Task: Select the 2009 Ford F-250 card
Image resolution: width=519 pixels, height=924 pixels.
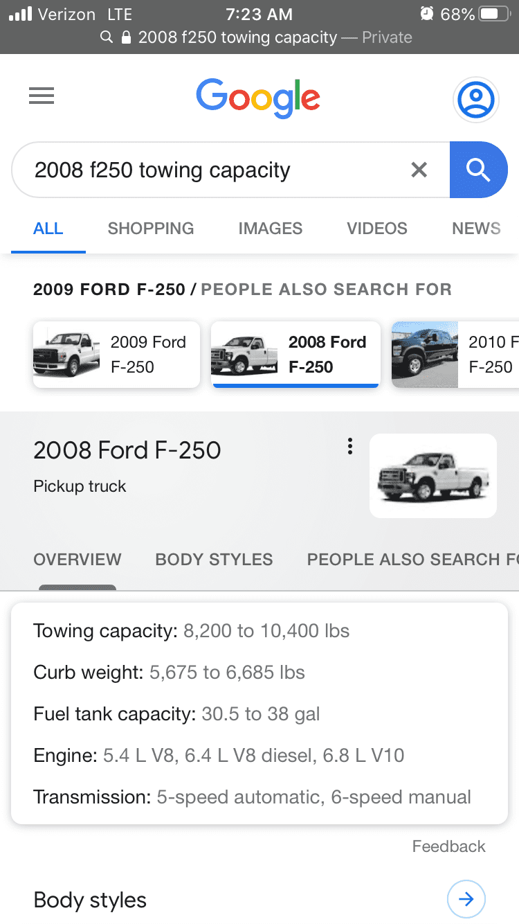Action: [x=116, y=355]
